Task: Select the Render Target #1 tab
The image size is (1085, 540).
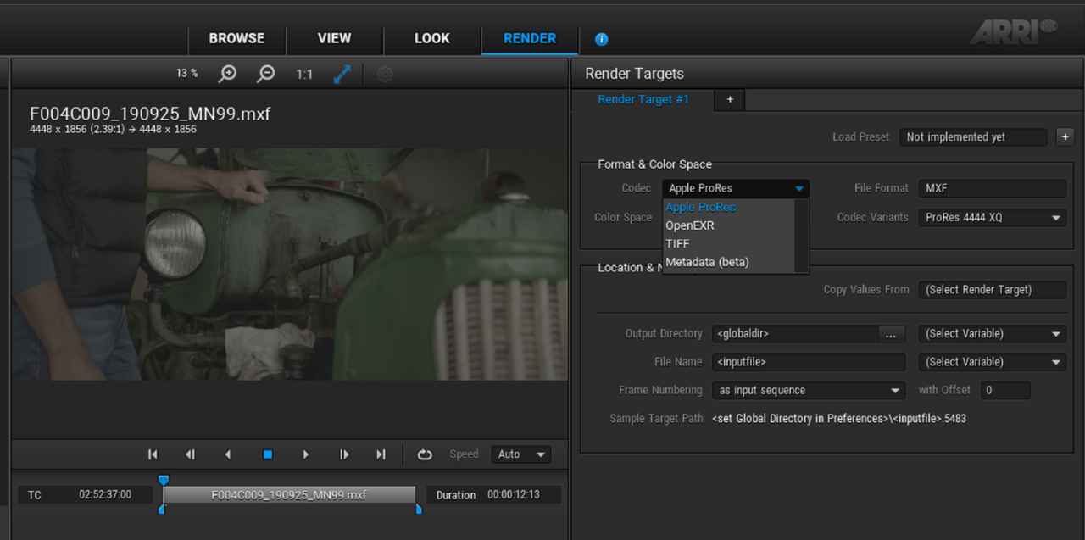Action: click(x=643, y=99)
